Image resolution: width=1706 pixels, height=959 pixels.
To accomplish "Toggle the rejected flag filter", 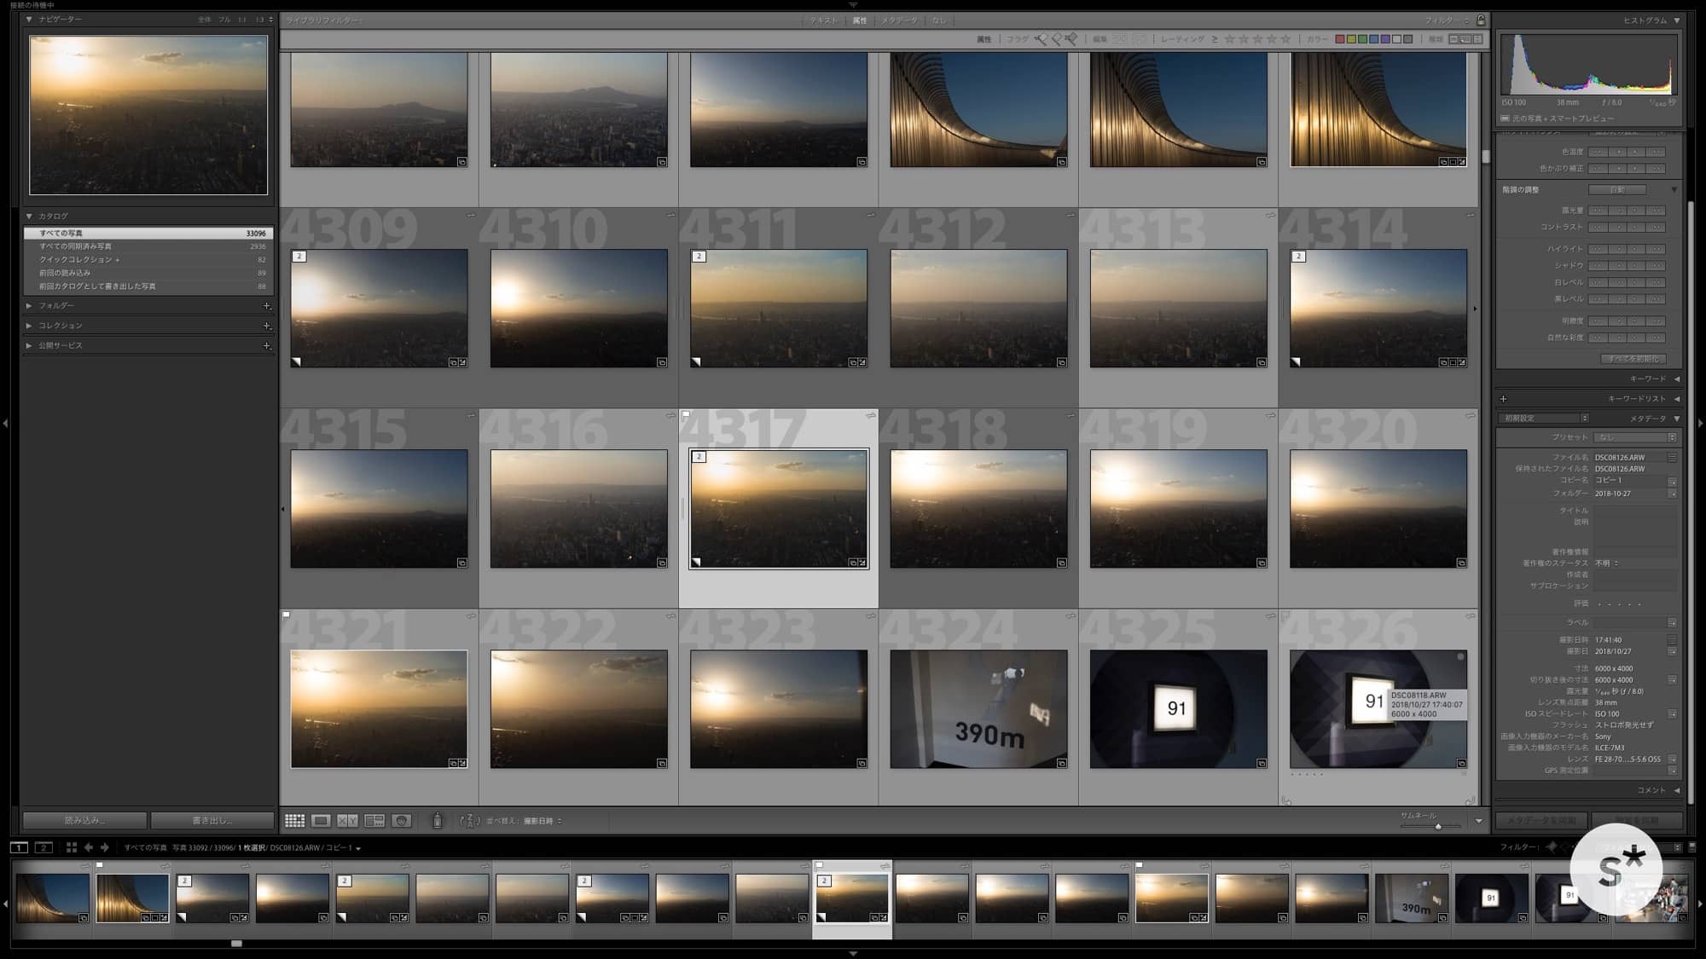I will (x=1071, y=39).
